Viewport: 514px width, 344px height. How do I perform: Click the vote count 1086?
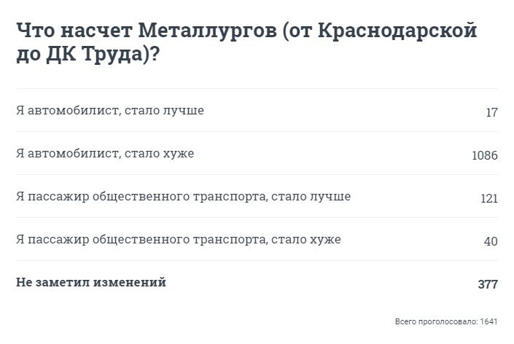[485, 155]
